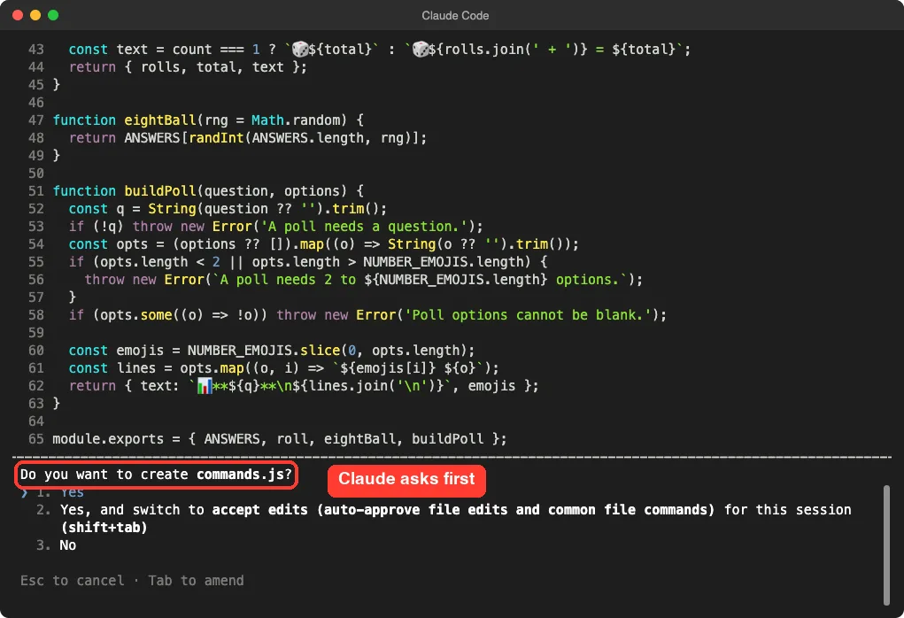This screenshot has height=618, width=904.
Task: Click the dice emoji before ${total}
Action: 300,49
